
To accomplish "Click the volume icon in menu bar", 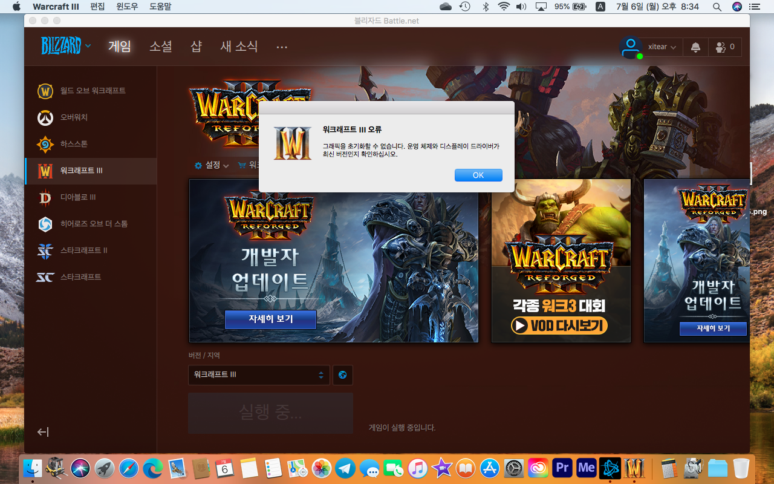I will pyautogui.click(x=521, y=7).
